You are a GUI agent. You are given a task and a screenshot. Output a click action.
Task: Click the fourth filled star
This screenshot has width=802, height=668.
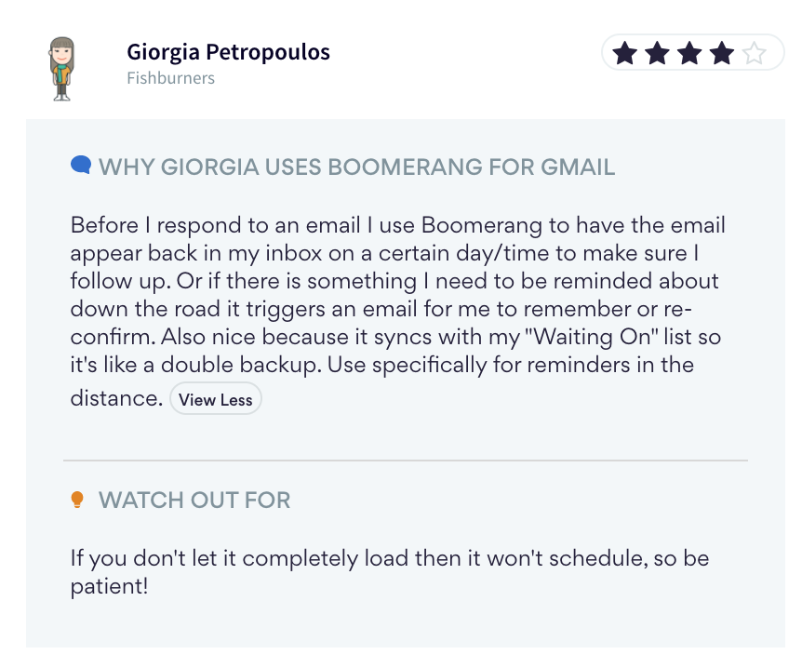pos(722,53)
